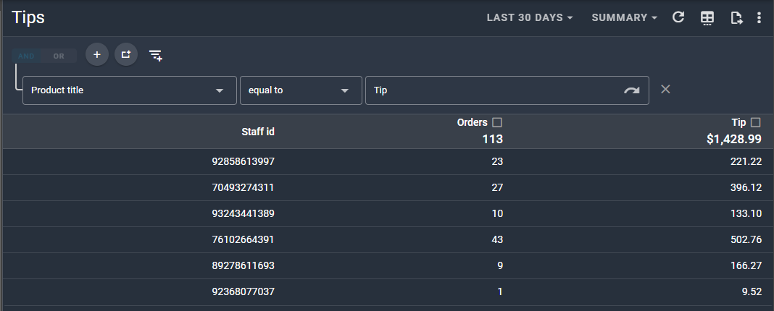Click the orders count 27
The image size is (774, 311).
pyautogui.click(x=497, y=187)
